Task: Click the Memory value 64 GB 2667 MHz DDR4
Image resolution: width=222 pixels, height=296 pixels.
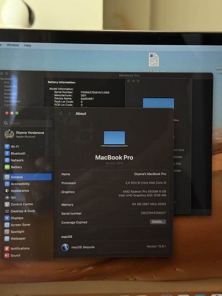Action: click(x=149, y=204)
